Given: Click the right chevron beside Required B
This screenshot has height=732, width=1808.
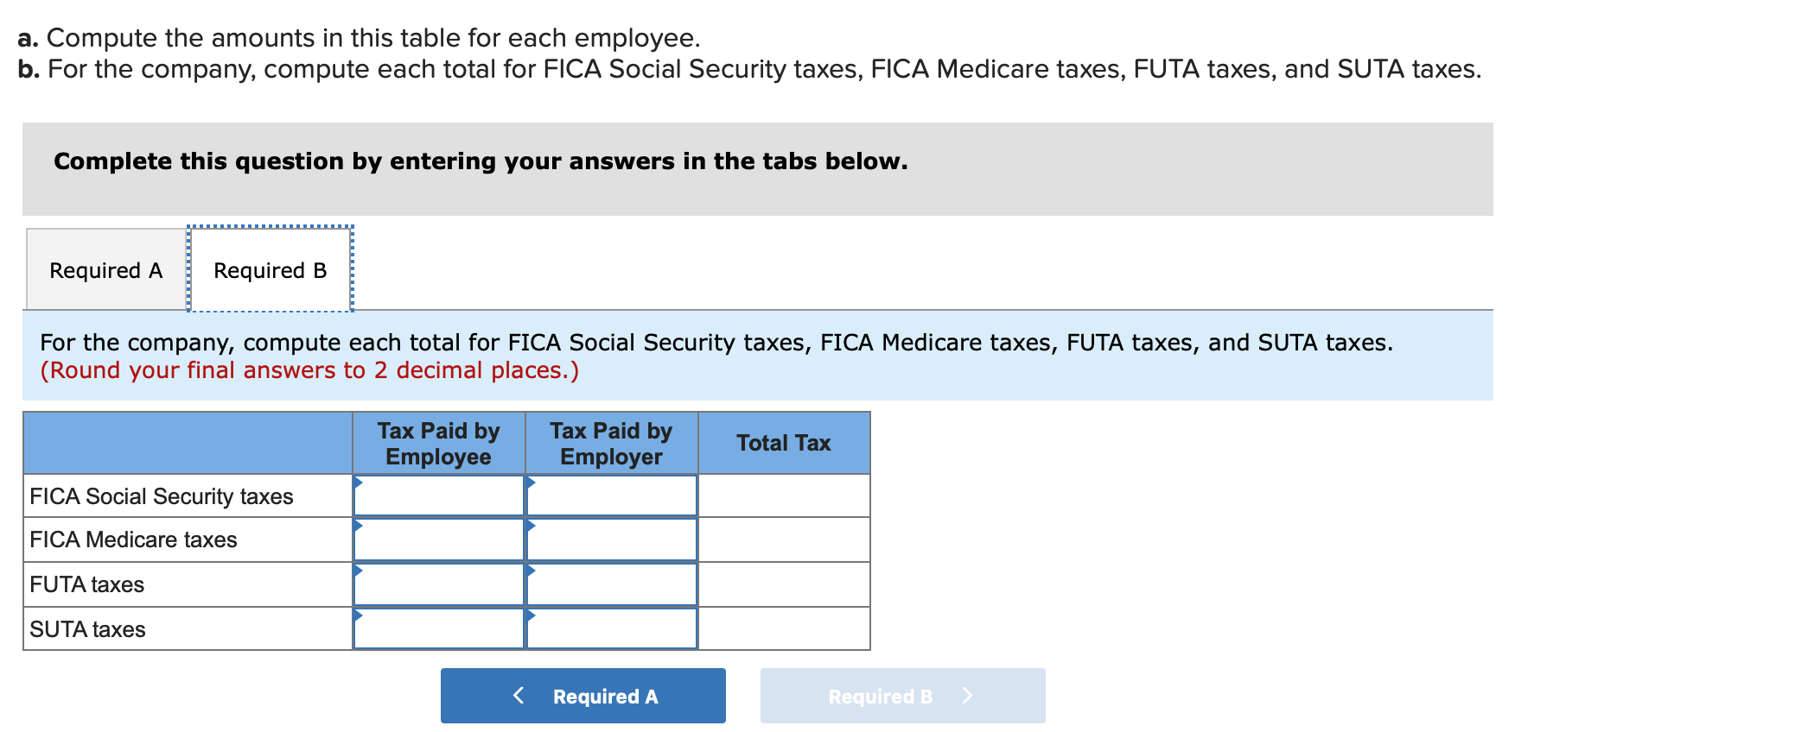Looking at the screenshot, I should tap(967, 696).
